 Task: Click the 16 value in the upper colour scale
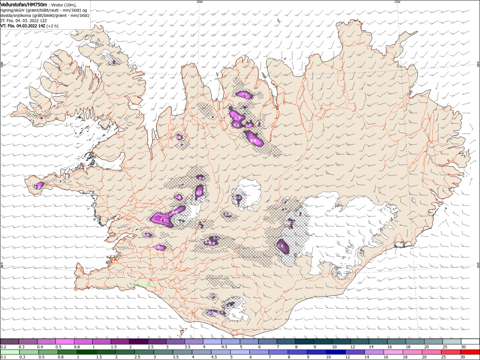pyautogui.click(x=390, y=347)
